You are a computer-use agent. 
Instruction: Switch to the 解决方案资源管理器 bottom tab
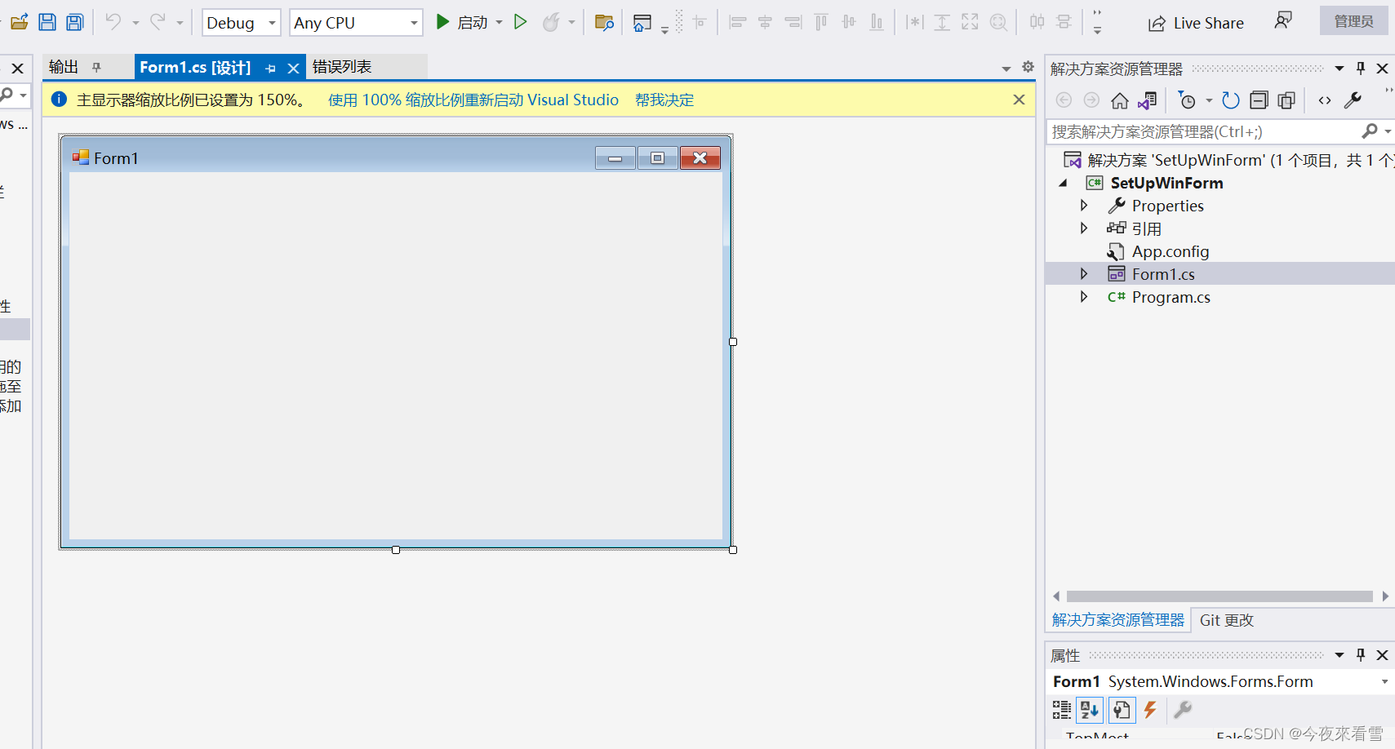1117,620
